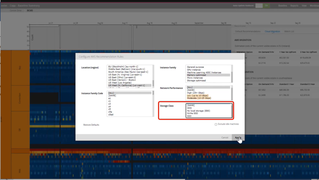Click the Centre Zone breadcrumb
Image resolution: width=319 pixels, height=180 pixels.
pyautogui.click(x=16, y=10)
